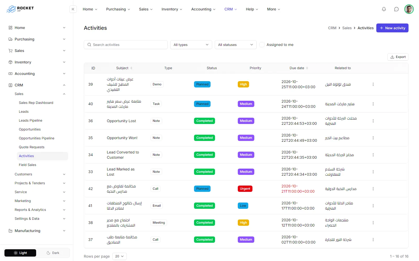This screenshot has height=261, width=419.
Task: Expand the Customers sidebar group
Action: [40, 174]
